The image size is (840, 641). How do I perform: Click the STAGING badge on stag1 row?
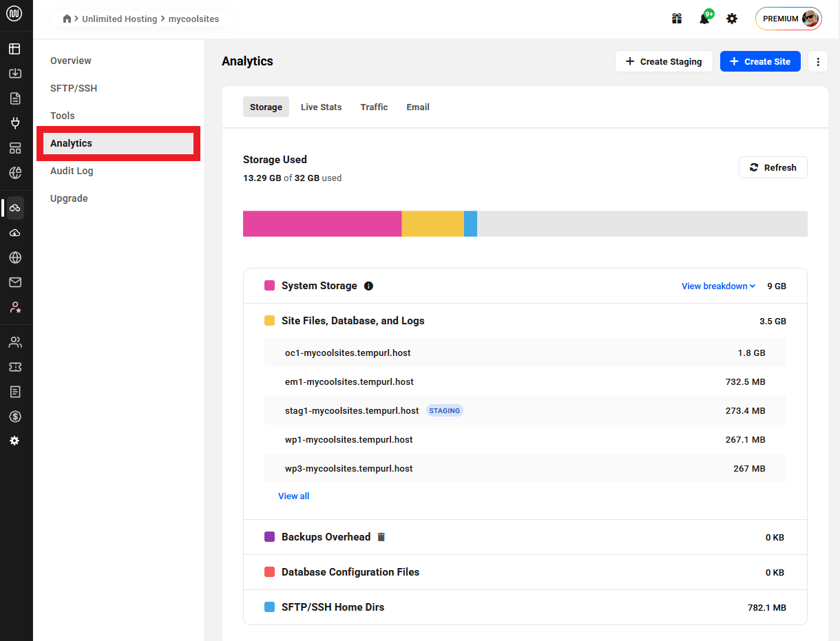[445, 410]
